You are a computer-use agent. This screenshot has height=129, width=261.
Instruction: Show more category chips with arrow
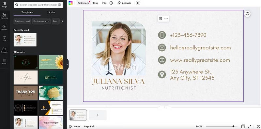coord(62,21)
